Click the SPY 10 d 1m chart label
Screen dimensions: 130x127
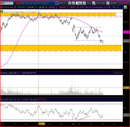[7, 7]
